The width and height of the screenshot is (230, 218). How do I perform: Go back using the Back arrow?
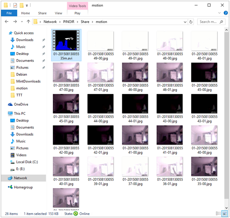6,22
